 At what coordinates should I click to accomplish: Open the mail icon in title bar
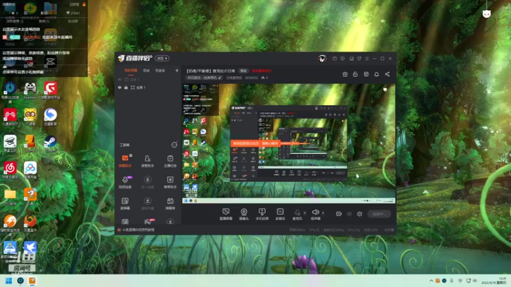pyautogui.click(x=335, y=59)
